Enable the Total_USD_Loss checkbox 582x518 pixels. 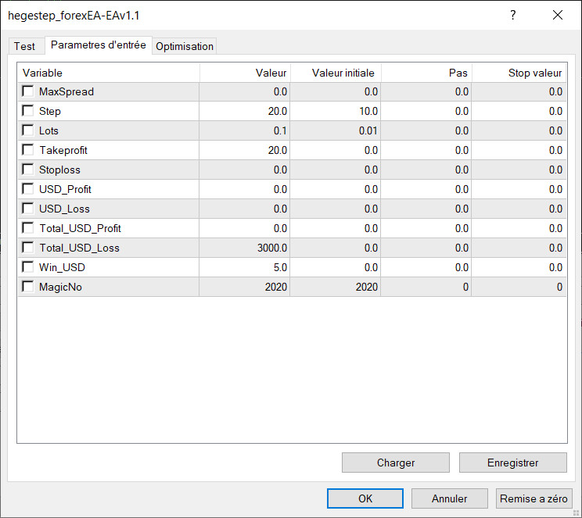28,248
